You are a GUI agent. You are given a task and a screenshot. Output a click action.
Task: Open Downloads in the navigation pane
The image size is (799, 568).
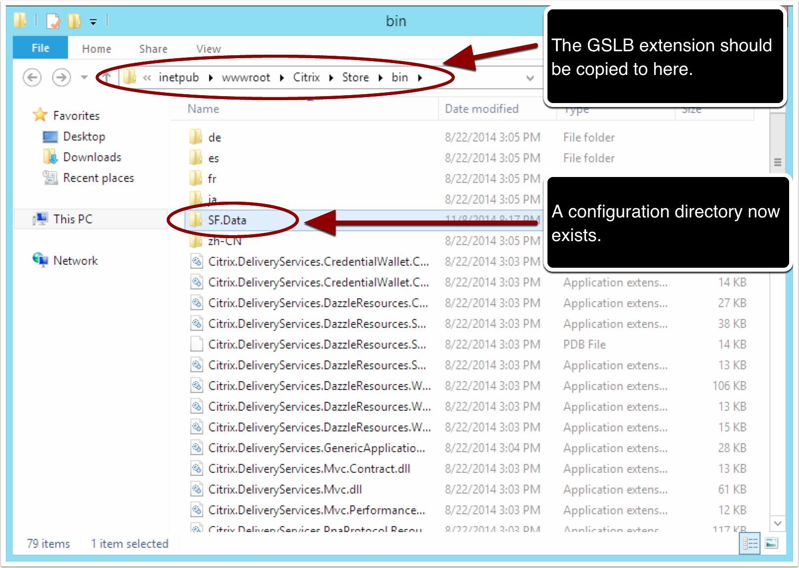pyautogui.click(x=92, y=157)
